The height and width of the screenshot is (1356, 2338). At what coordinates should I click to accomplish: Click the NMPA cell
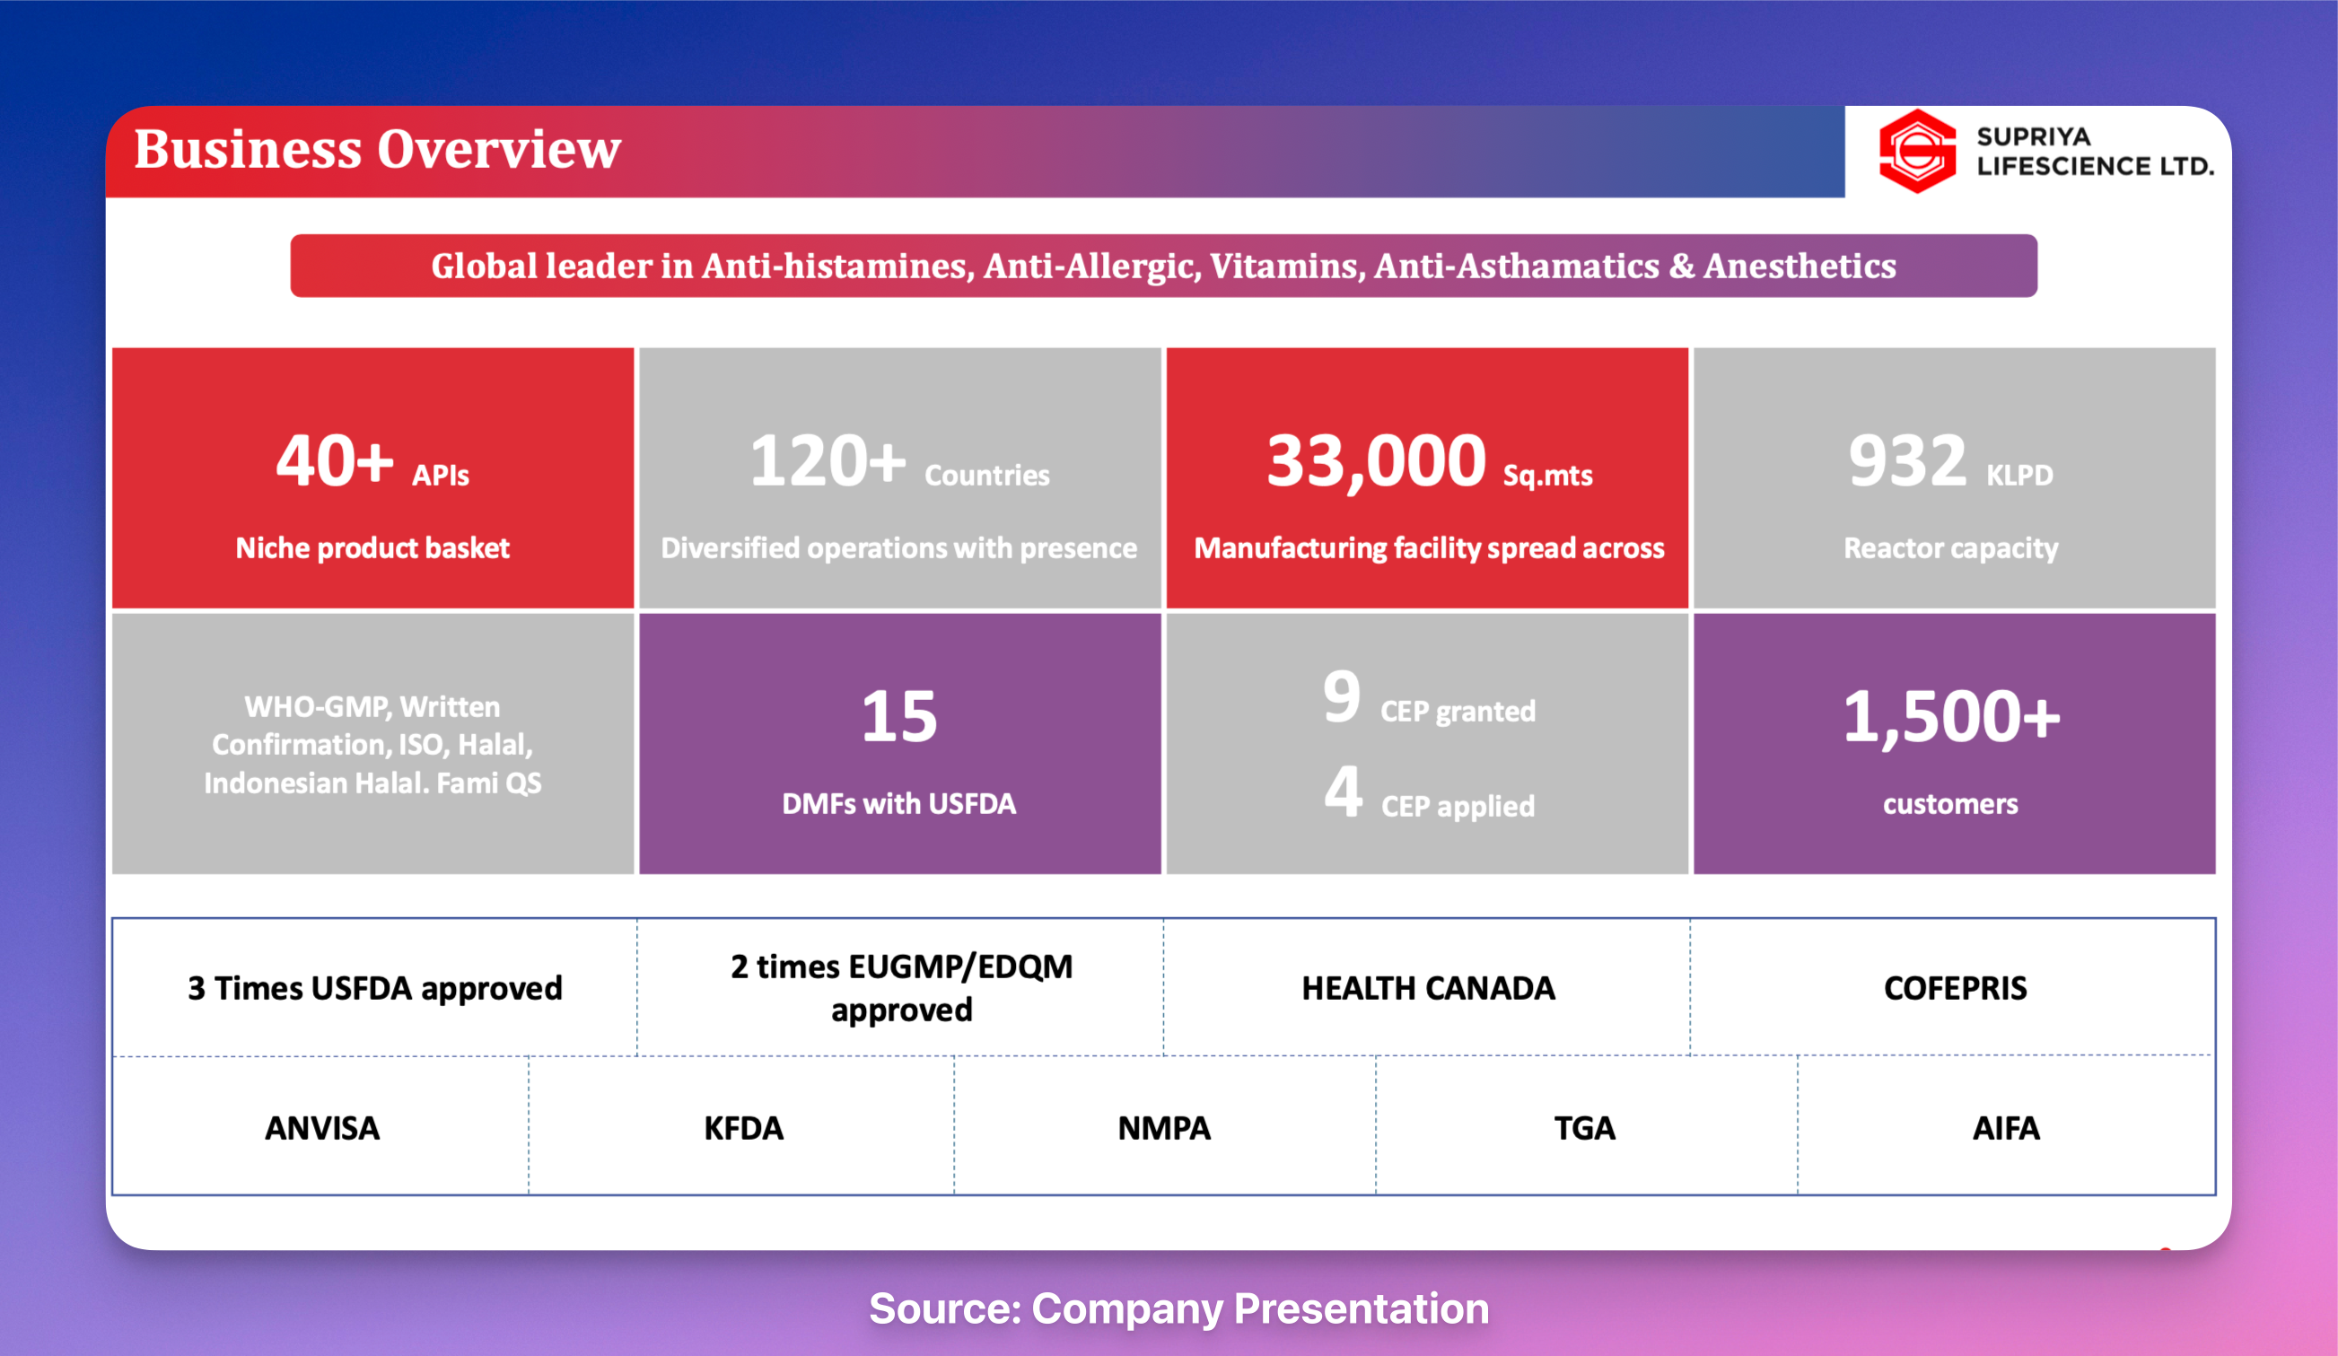pyautogui.click(x=1164, y=1126)
